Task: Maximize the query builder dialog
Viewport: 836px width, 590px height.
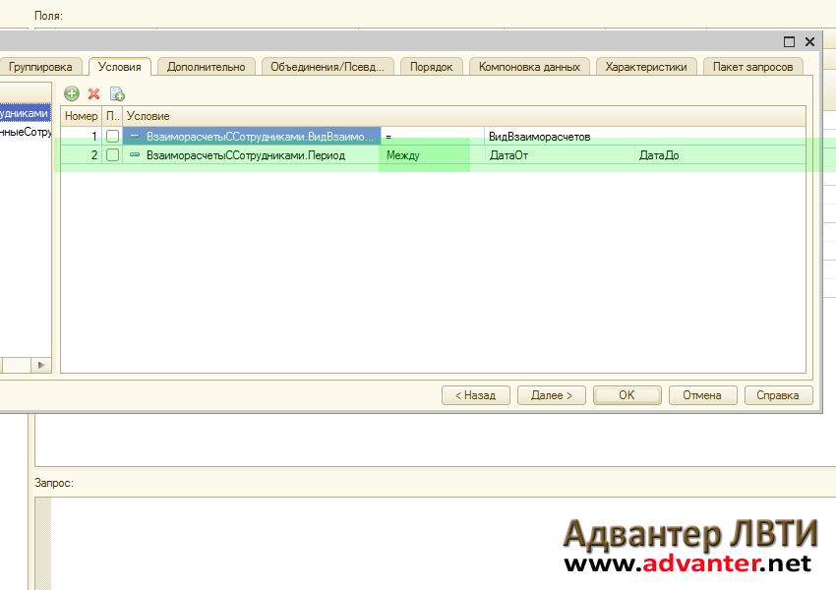Action: click(789, 42)
